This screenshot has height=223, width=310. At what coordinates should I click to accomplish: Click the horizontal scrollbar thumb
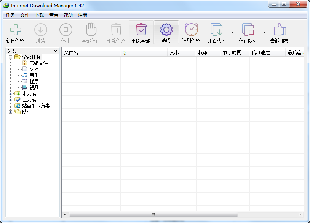coord(153,214)
